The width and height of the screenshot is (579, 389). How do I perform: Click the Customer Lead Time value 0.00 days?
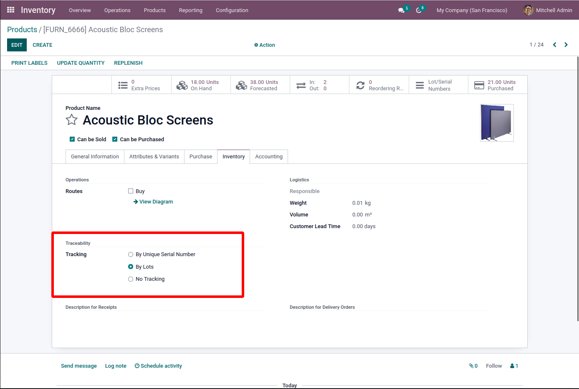pyautogui.click(x=364, y=226)
